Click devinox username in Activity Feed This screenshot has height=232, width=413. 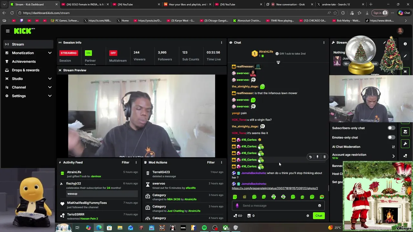(96, 176)
